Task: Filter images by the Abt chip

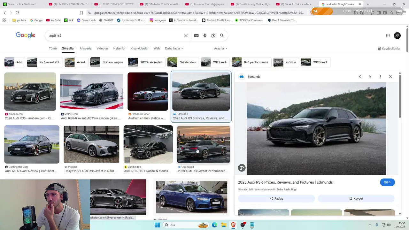Action: pos(15,62)
